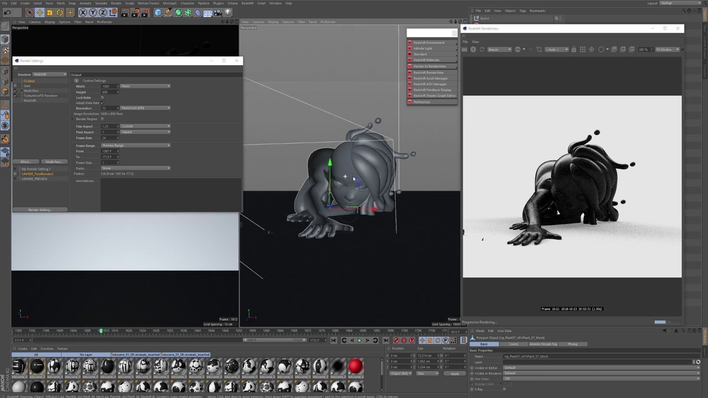Switch to Alembic Morph Tag tab
Screen dimensions: 708x398
coord(543,344)
